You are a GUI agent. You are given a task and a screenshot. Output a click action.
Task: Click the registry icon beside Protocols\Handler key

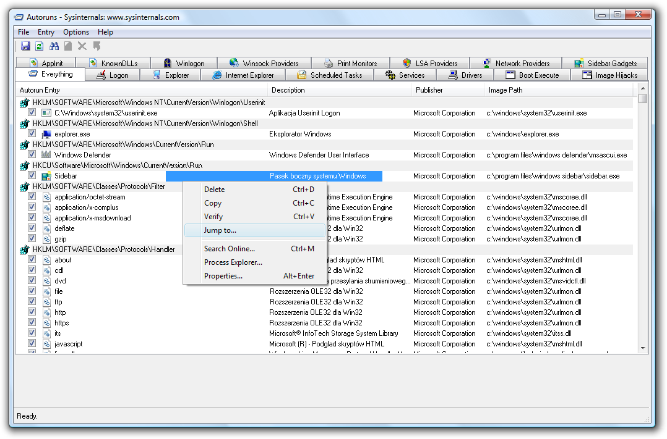(x=25, y=249)
